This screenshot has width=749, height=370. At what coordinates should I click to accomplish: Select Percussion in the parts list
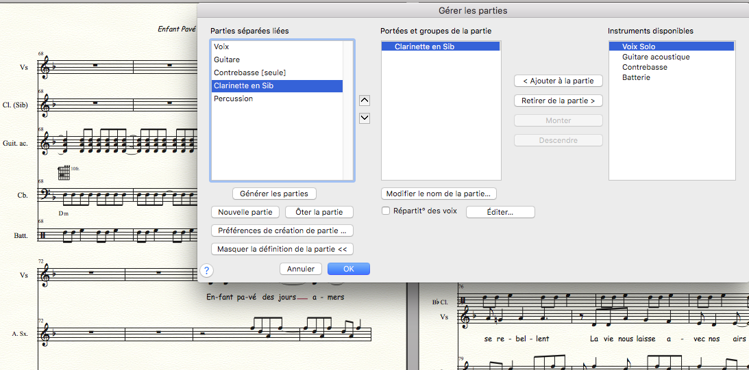tap(233, 98)
